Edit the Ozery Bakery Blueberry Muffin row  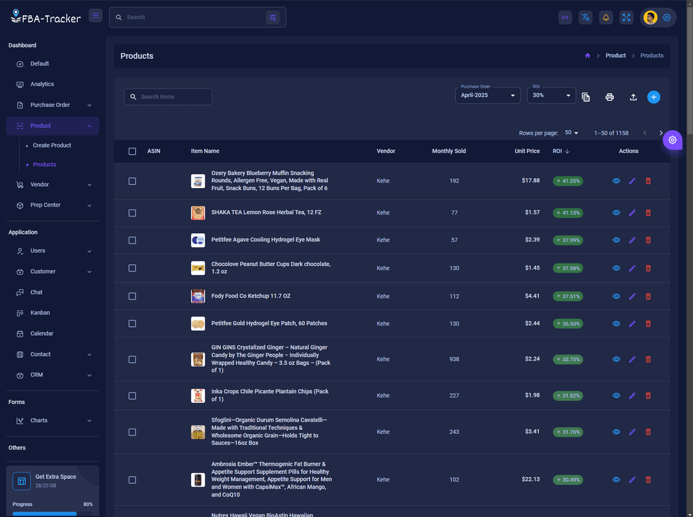(632, 181)
